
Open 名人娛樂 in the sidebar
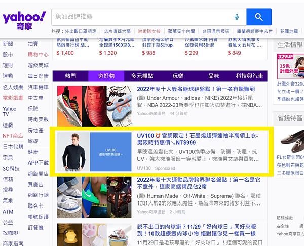click(13, 87)
